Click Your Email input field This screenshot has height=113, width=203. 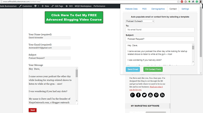point(49,48)
